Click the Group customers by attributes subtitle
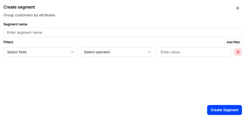 pyautogui.click(x=29, y=15)
